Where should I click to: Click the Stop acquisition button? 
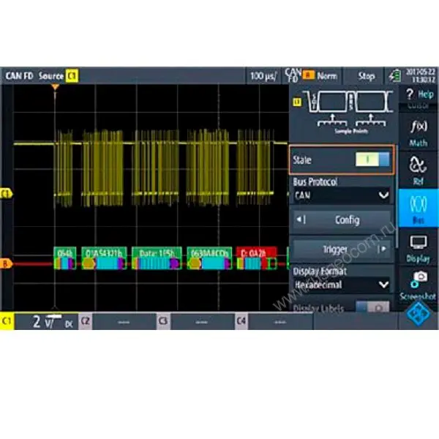click(x=366, y=75)
